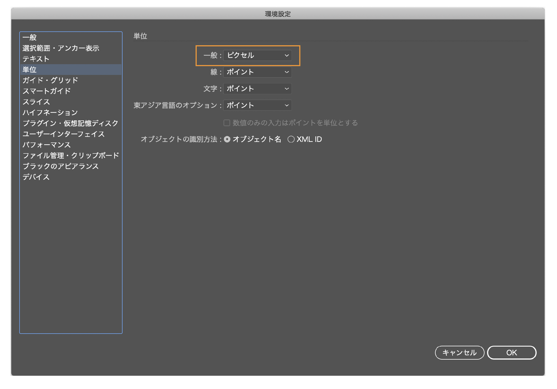Select 選択範囲・アンカー表示 in the list

click(x=71, y=48)
